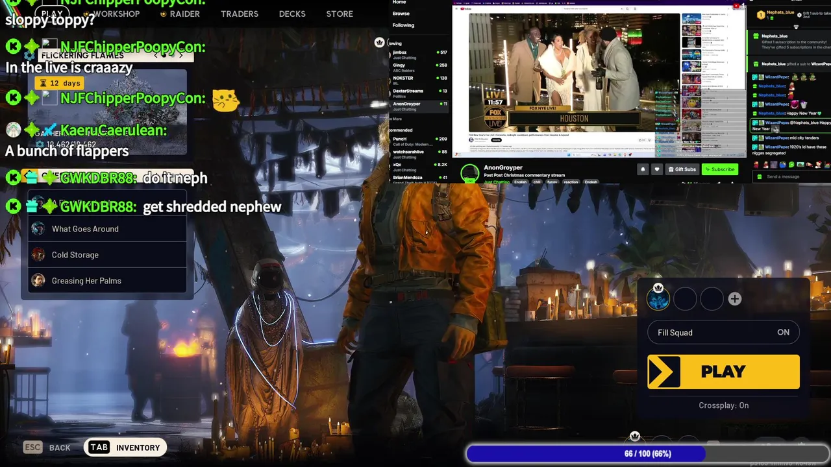Open the TRADERS menu tab
Image resolution: width=831 pixels, height=467 pixels.
pos(240,14)
